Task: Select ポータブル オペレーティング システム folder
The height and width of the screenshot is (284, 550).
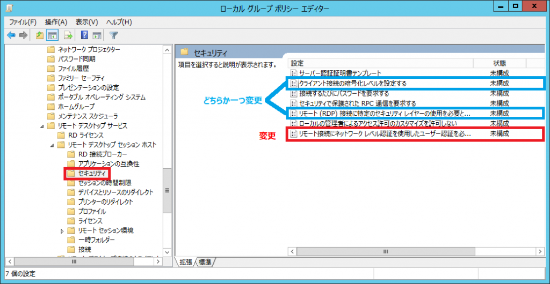Action: tap(102, 97)
